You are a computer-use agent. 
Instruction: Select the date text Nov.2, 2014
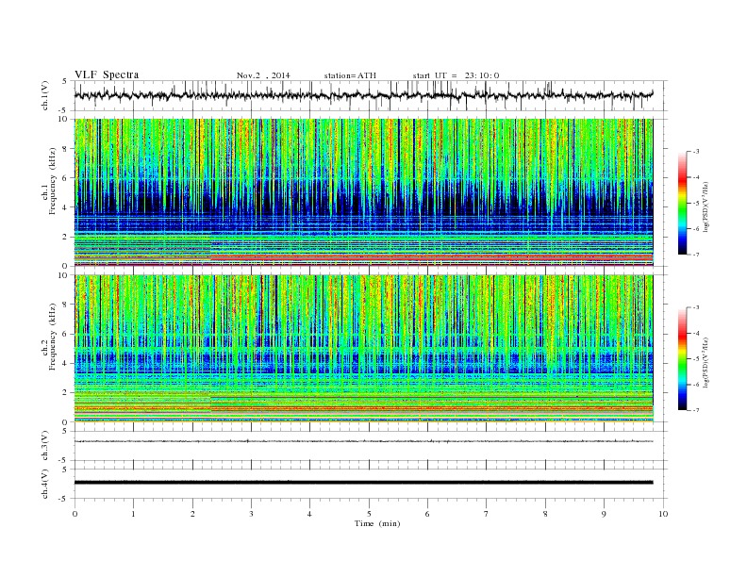point(263,75)
